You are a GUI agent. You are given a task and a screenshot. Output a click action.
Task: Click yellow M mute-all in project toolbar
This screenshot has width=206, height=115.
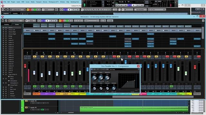point(28,10)
